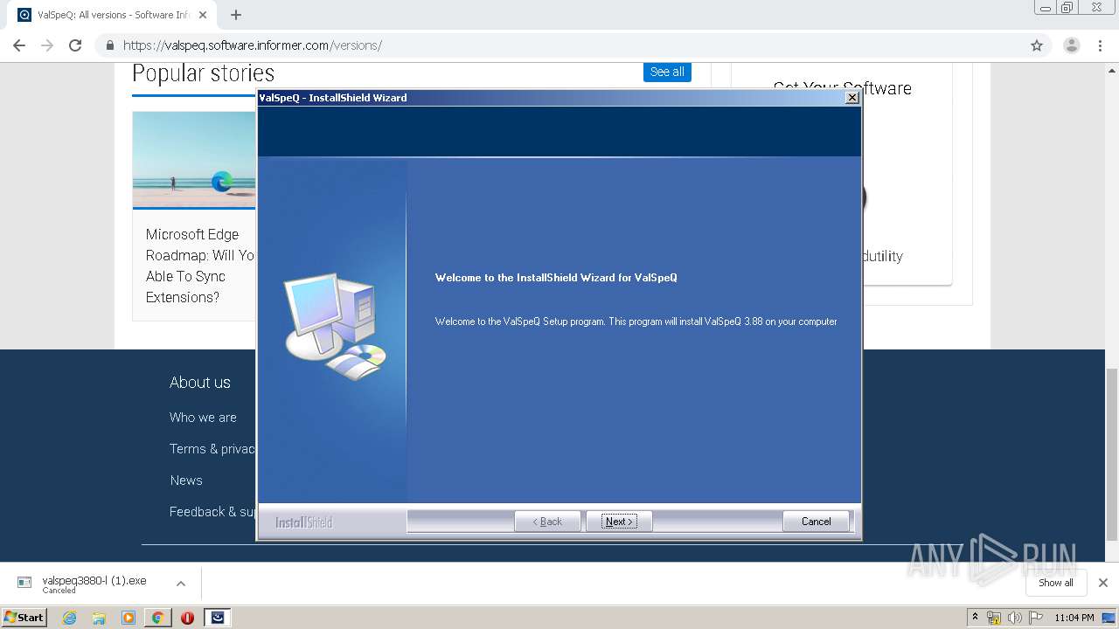Click the taskbar clock showing 11:04 PM
This screenshot has height=629, width=1119.
1074,618
